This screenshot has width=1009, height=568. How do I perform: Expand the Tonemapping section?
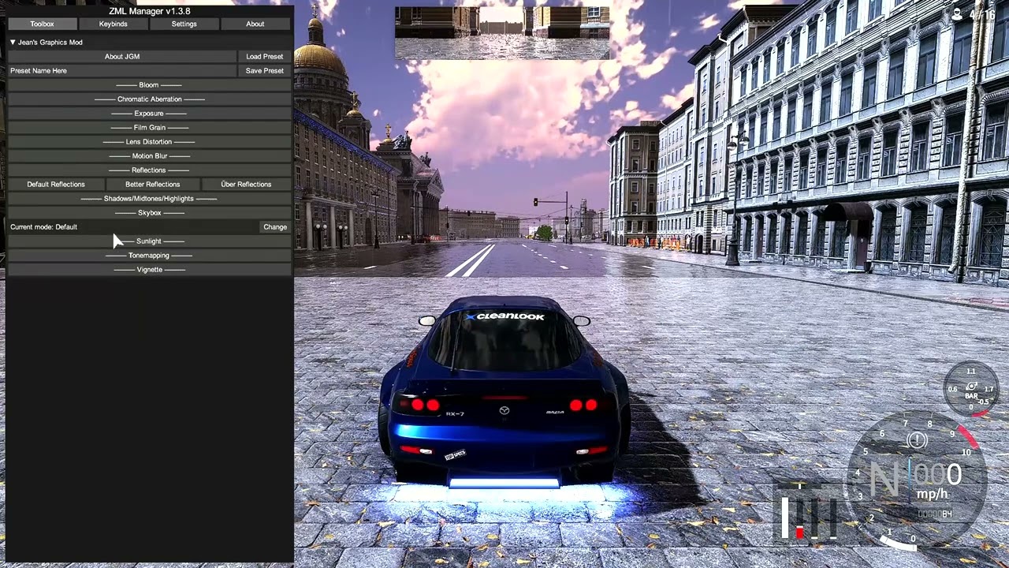coord(149,256)
